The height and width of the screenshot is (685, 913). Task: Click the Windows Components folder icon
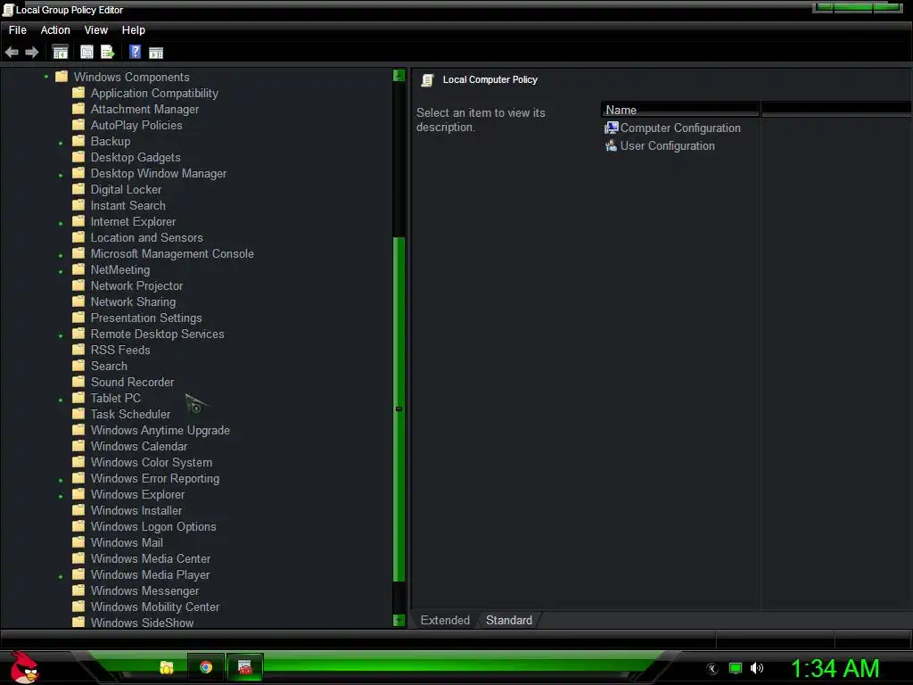(x=62, y=77)
